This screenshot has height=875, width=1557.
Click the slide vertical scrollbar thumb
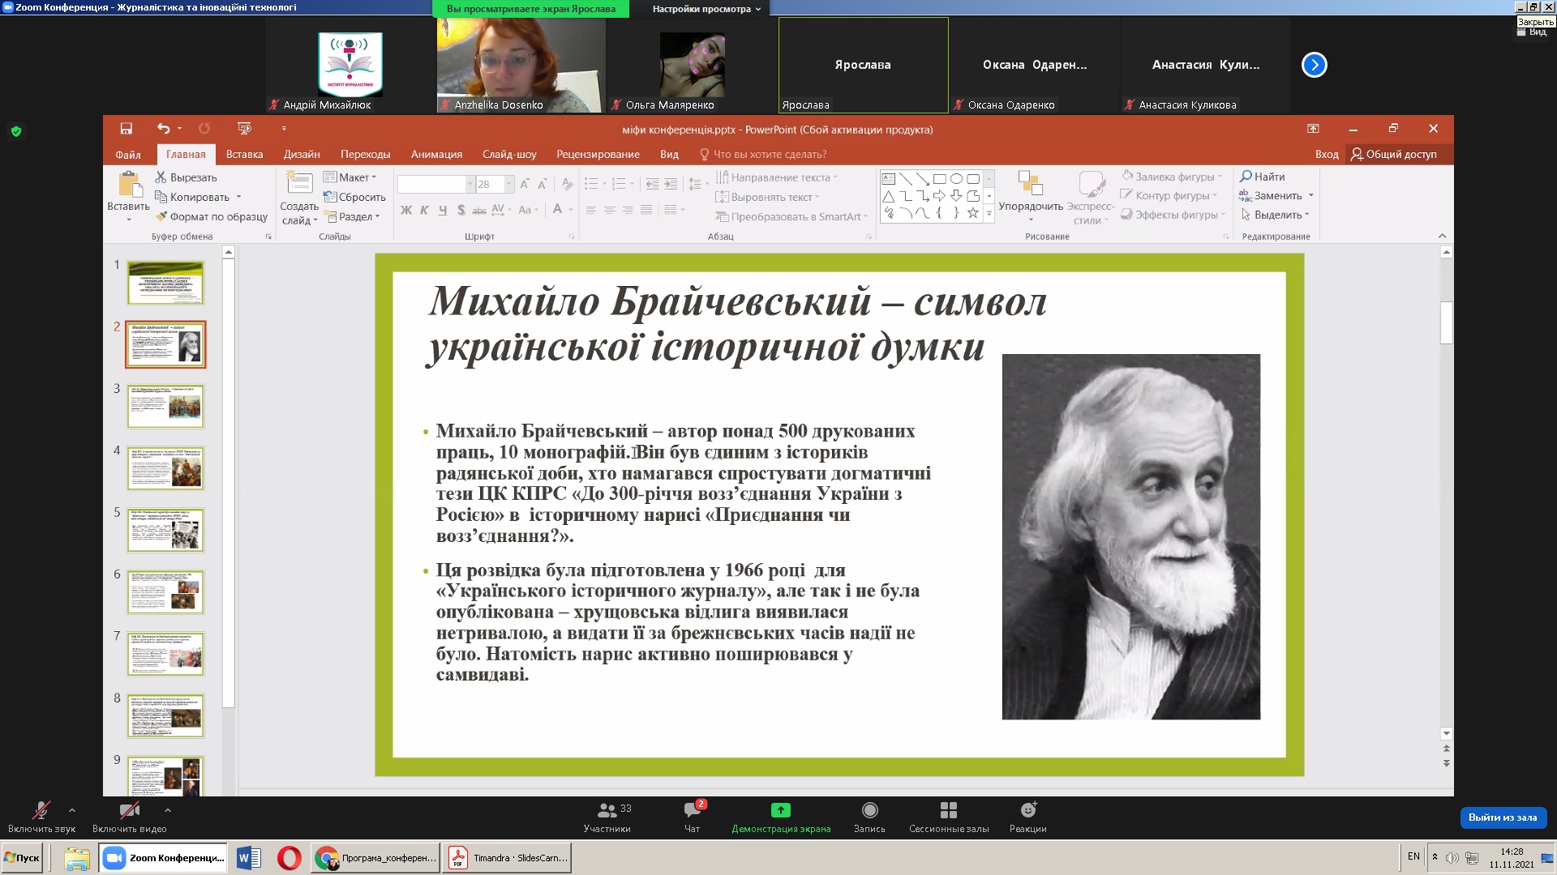[1446, 322]
